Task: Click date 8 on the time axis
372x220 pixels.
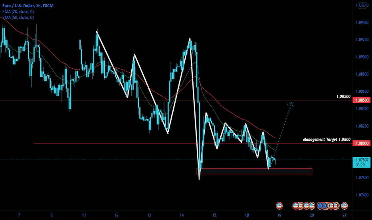Action: click(x=51, y=215)
